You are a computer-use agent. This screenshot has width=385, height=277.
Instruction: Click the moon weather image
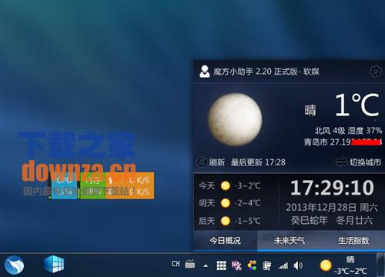coord(235,119)
